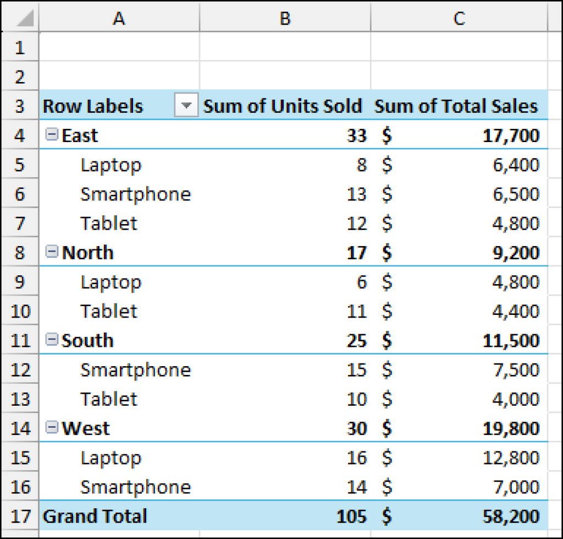The image size is (563, 539).
Task: Select the Smartphone item under South
Action: tap(135, 369)
